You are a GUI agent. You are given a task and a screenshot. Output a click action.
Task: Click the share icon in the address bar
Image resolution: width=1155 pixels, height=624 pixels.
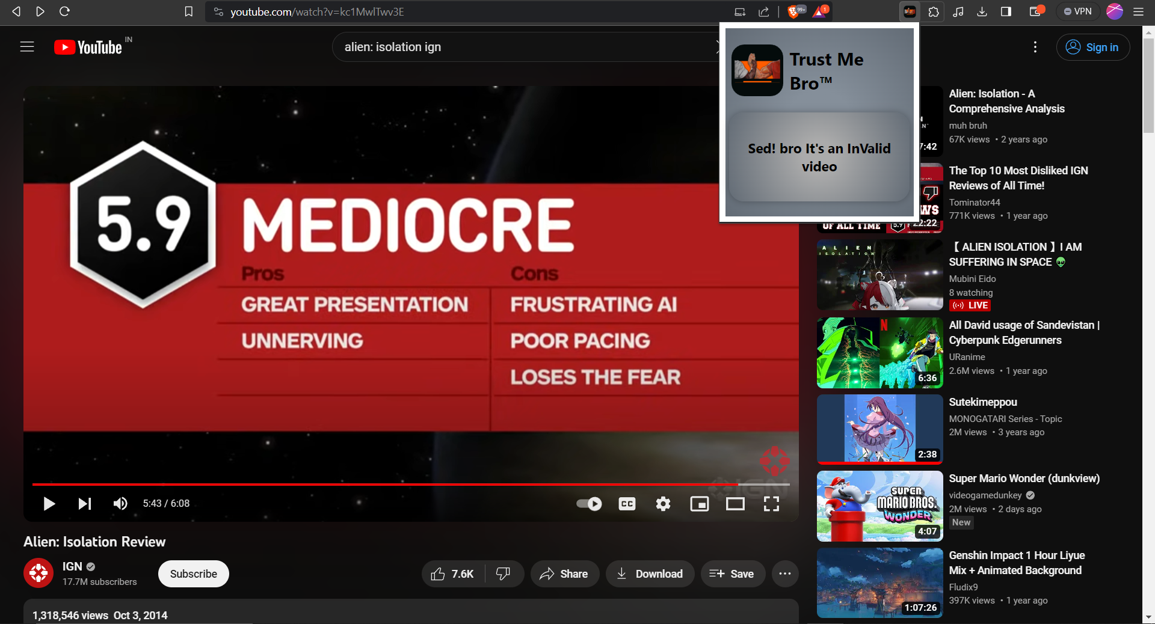point(763,11)
